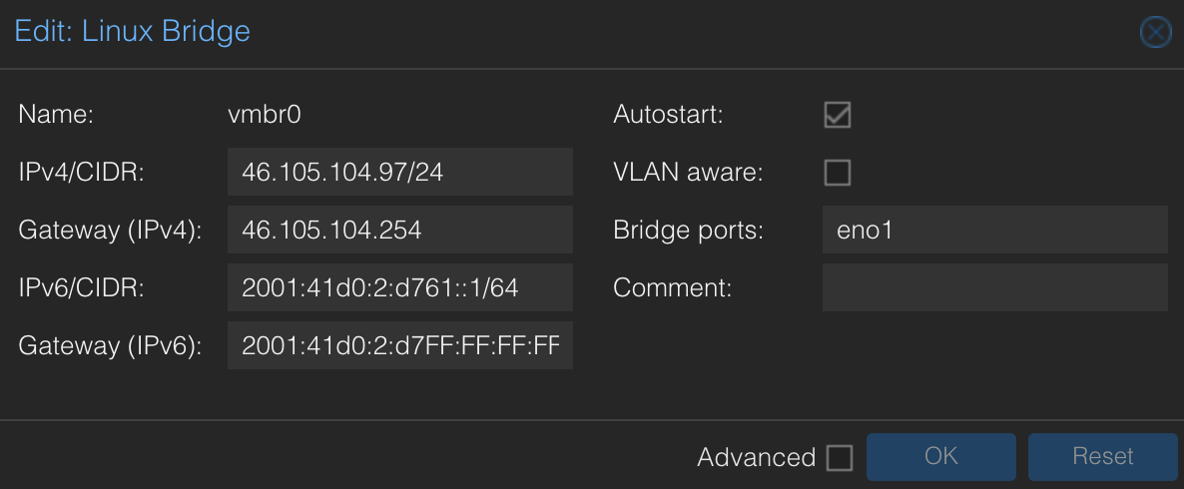Click the Autostart label
This screenshot has width=1184, height=489.
click(668, 115)
